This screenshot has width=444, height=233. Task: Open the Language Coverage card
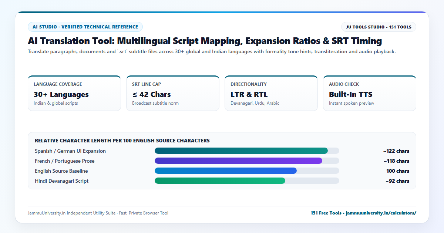[74, 93]
